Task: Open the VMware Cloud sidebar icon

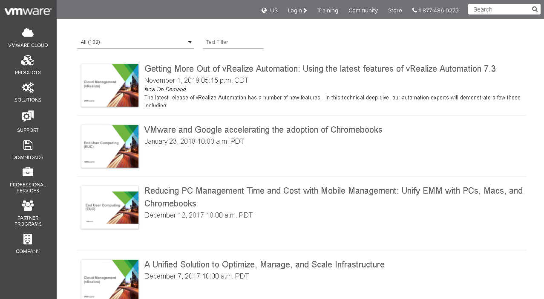Action: [28, 33]
